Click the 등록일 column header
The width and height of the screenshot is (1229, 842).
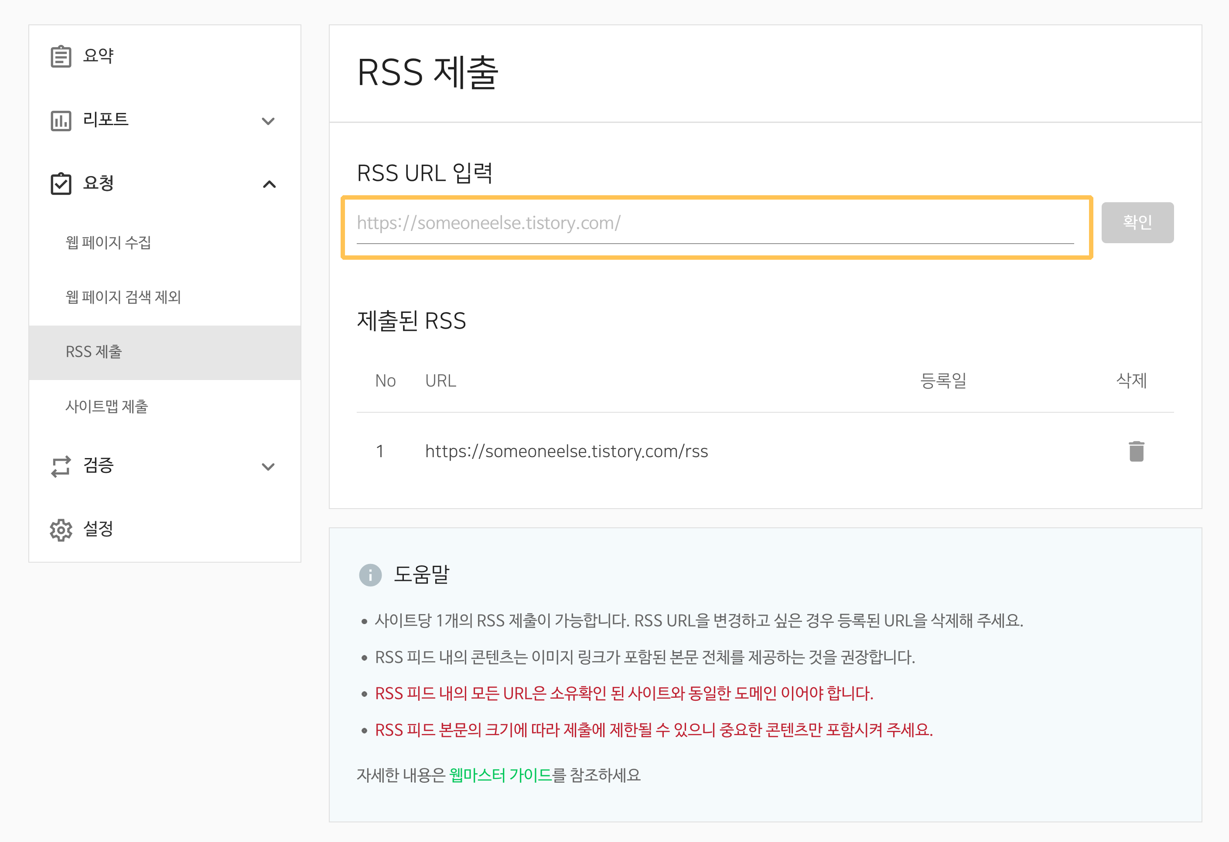click(943, 380)
